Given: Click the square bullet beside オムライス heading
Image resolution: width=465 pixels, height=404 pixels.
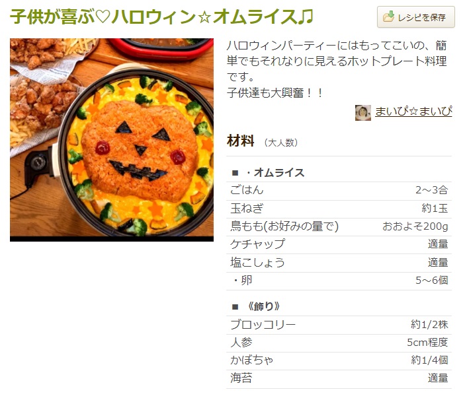Looking at the screenshot, I should (235, 173).
